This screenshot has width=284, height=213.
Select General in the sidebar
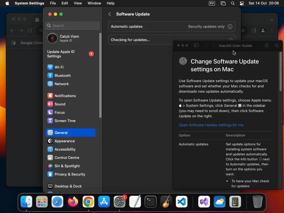pos(70,133)
